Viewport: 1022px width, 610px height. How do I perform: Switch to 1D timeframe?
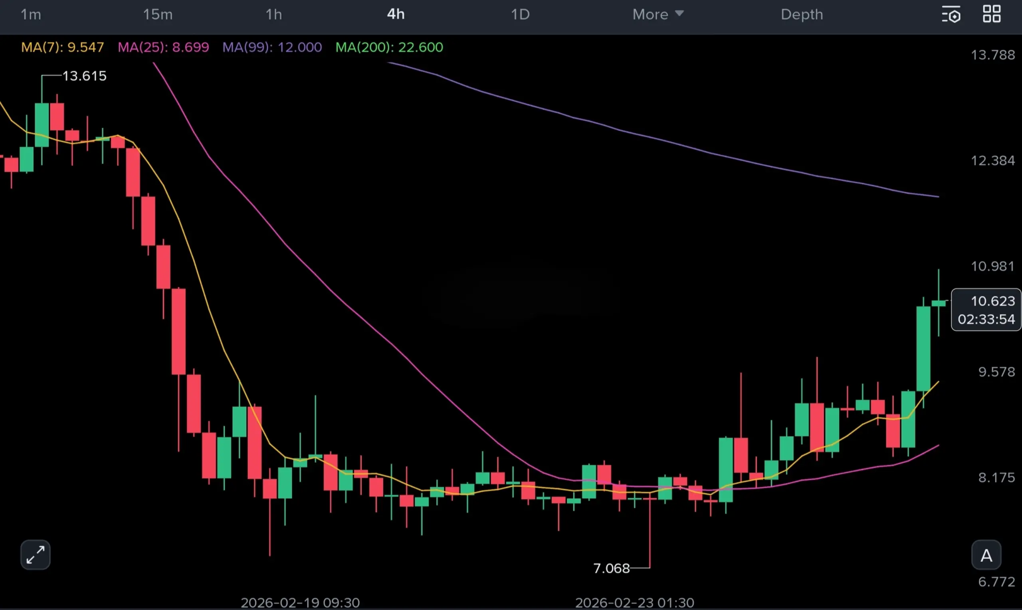[520, 14]
